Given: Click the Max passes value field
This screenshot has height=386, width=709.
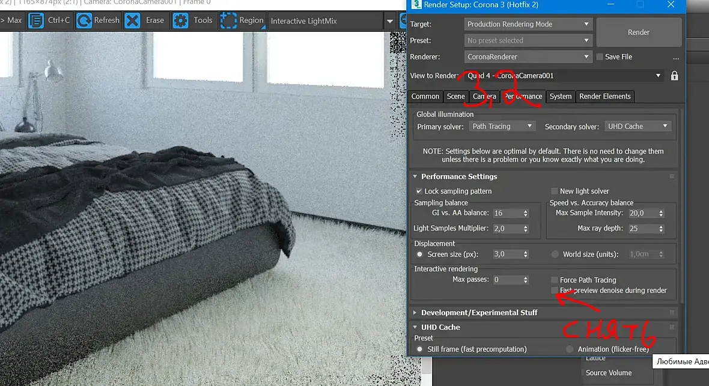Looking at the screenshot, I should [x=507, y=280].
